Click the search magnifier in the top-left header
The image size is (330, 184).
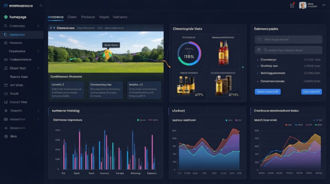[x=41, y=6]
